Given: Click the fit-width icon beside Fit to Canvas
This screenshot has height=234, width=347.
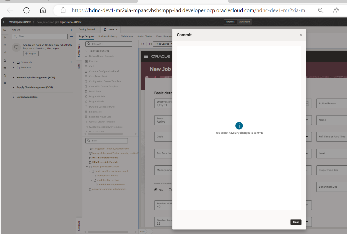Looking at the screenshot, I should point(151,44).
